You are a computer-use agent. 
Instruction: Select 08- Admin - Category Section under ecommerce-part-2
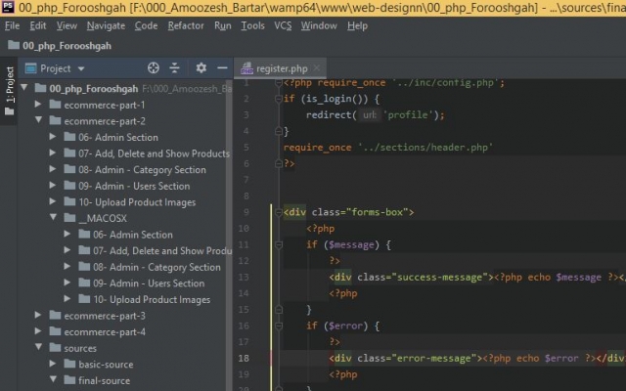(x=142, y=170)
